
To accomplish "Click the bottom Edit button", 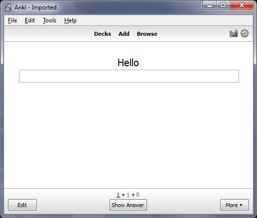I will [x=22, y=205].
